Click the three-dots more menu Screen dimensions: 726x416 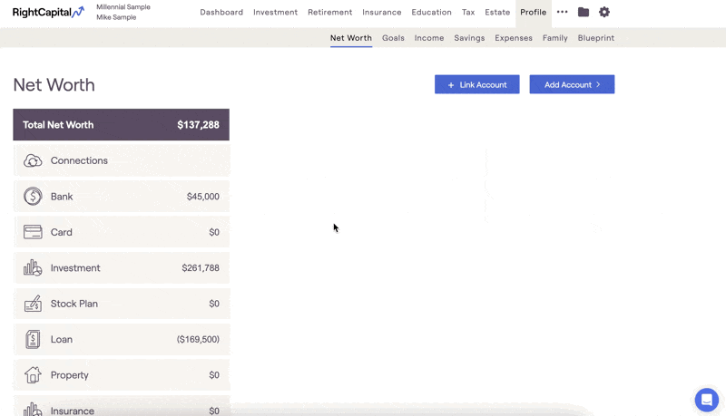(x=562, y=12)
